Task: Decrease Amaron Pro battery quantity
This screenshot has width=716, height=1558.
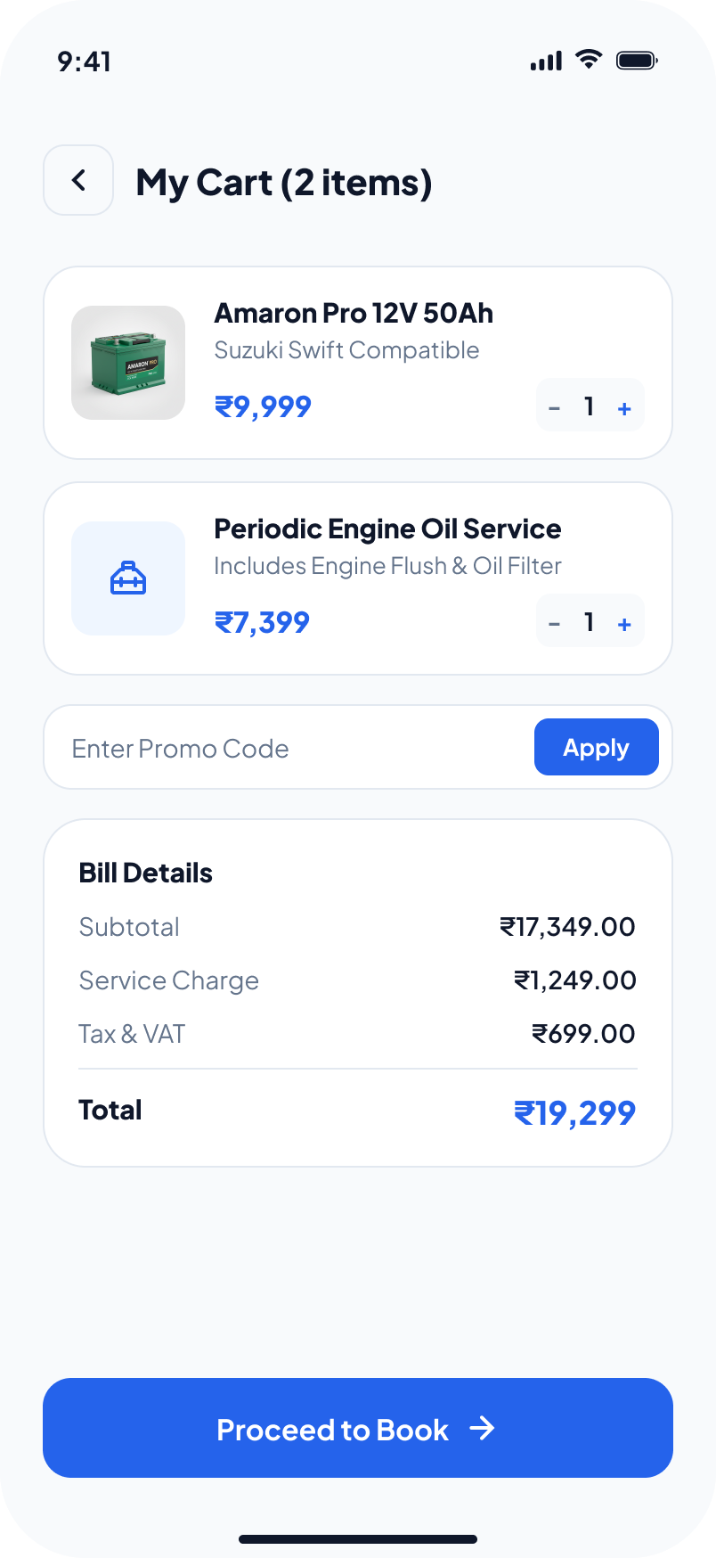Action: click(555, 408)
